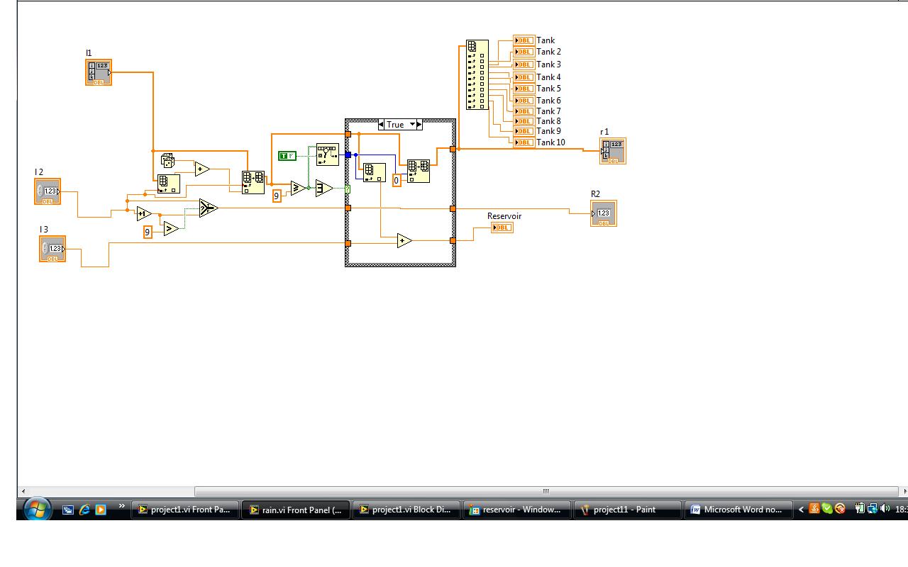The height and width of the screenshot is (567, 908).
Task: Click the Add node inside case structure
Action: tap(404, 241)
